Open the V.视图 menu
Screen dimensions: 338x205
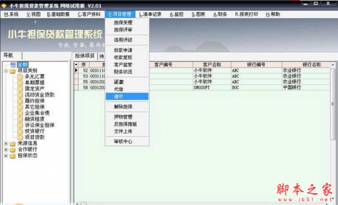click(x=34, y=15)
